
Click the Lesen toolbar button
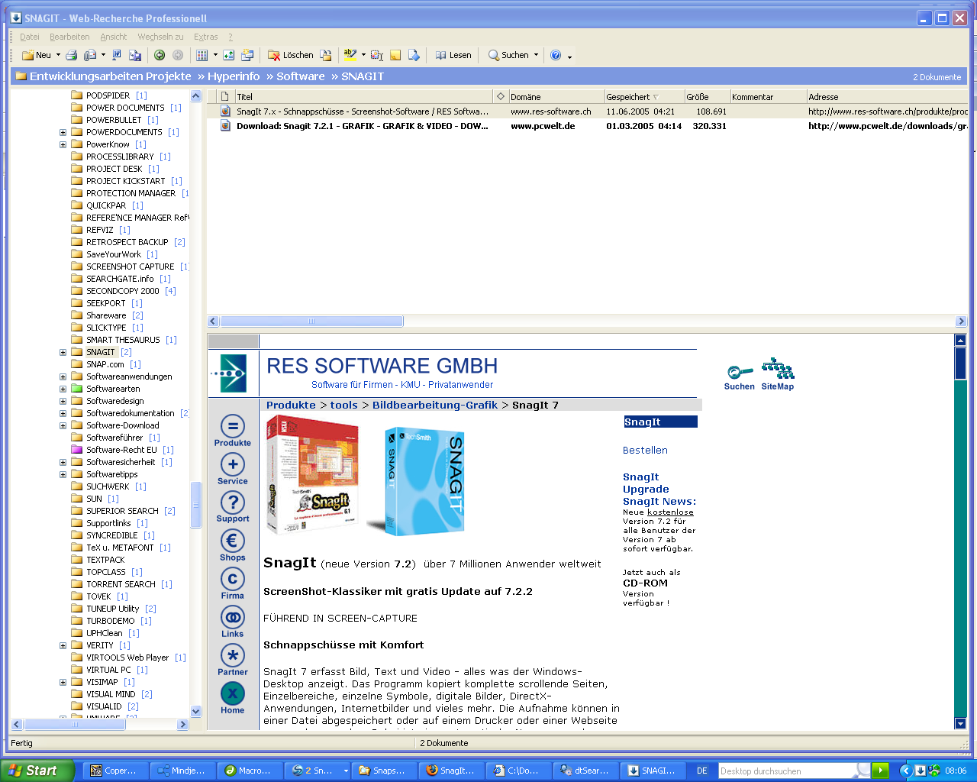coord(453,55)
